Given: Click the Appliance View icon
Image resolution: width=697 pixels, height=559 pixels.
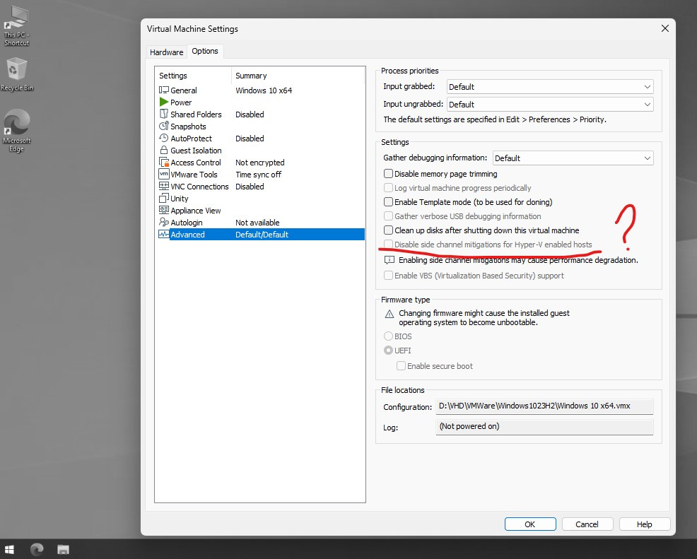Looking at the screenshot, I should coord(163,210).
